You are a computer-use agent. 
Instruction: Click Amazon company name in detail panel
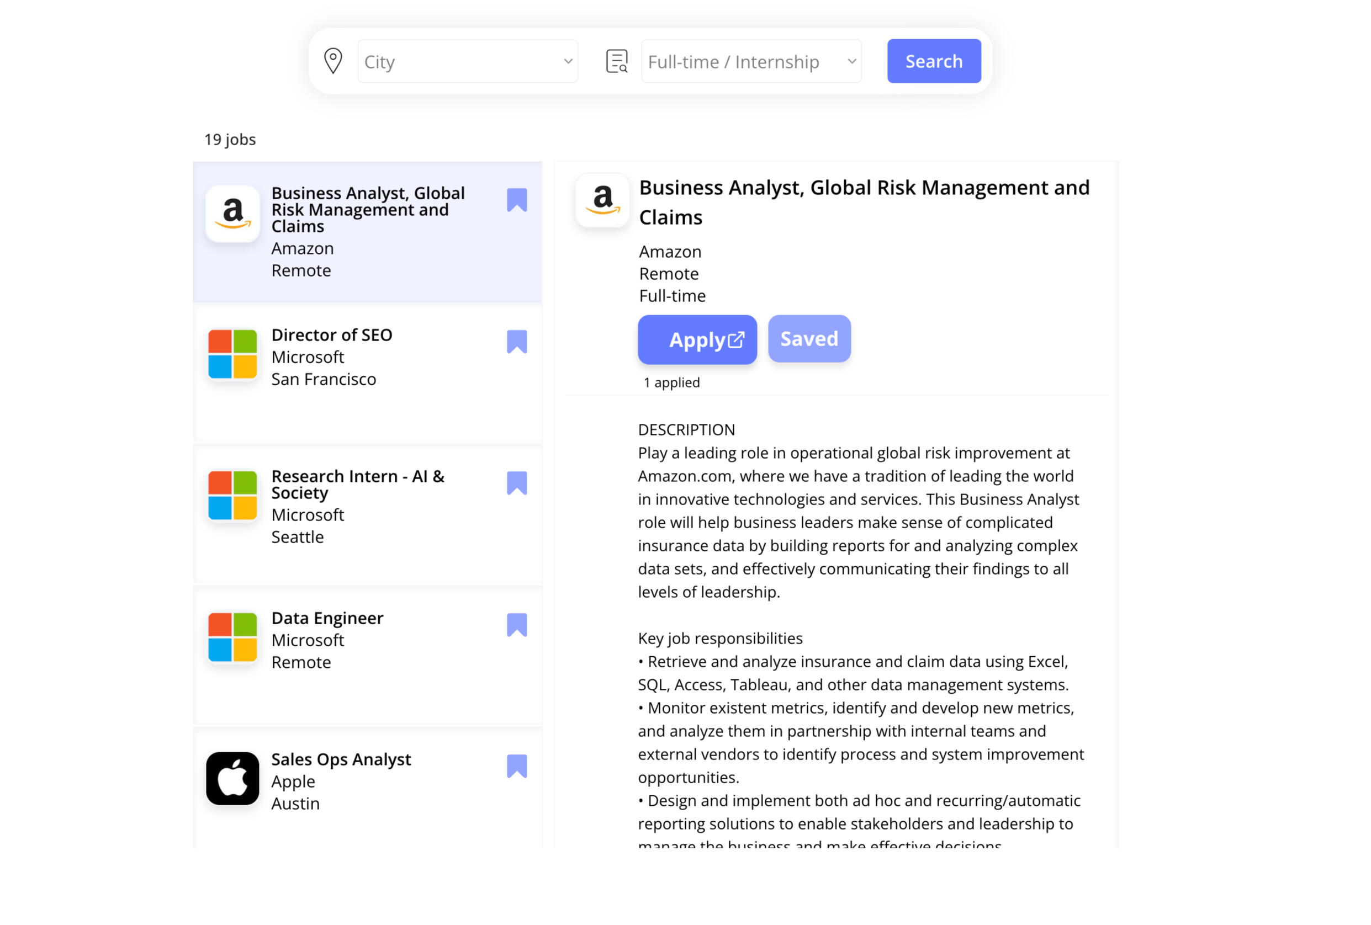[x=670, y=252]
